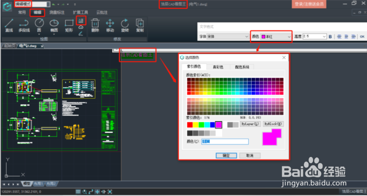Click the zoom magnifier status bar icon

[x=85, y=191]
